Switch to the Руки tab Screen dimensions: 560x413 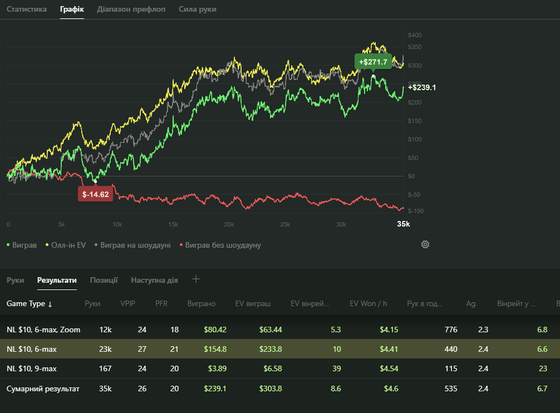[x=15, y=280]
